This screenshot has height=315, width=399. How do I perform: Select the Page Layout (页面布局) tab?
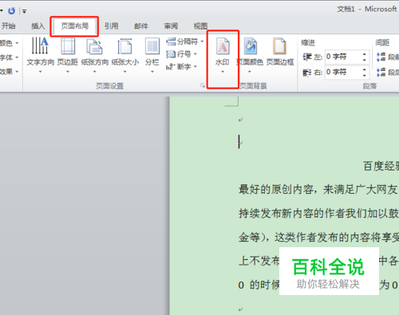tap(74, 26)
